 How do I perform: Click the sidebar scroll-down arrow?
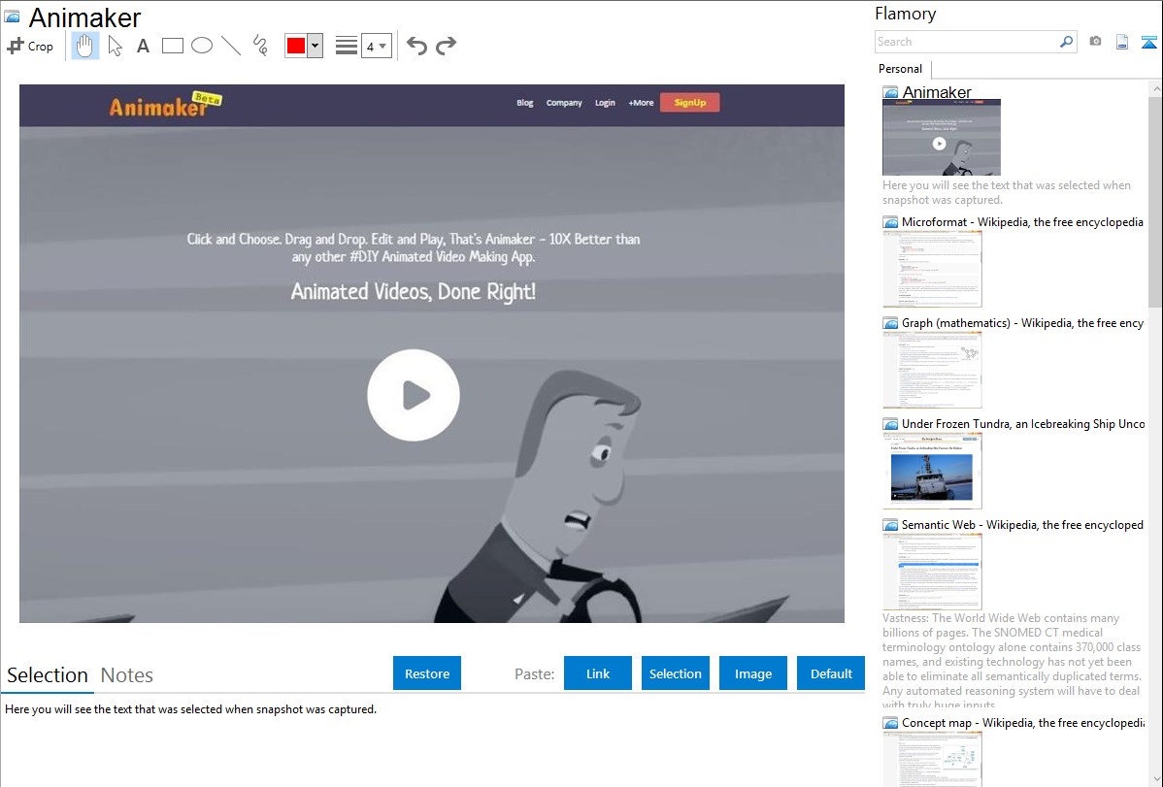(1155, 778)
